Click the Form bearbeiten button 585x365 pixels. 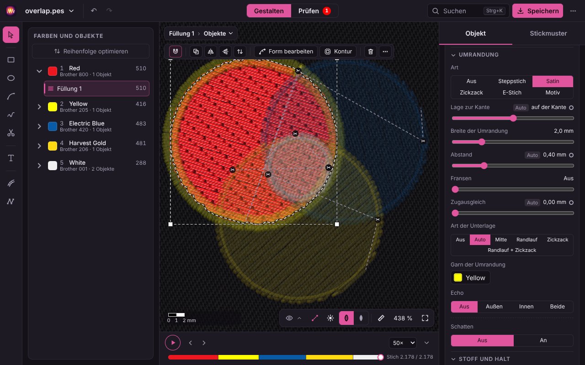pos(286,52)
